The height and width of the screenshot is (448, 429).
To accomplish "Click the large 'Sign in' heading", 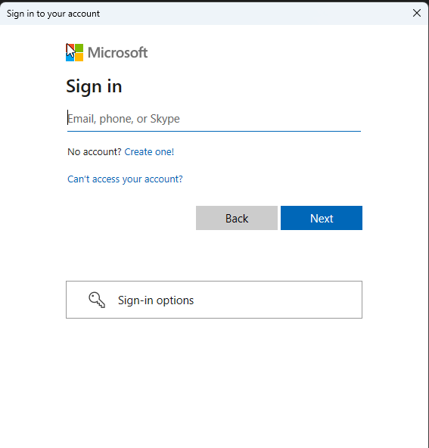I will [94, 86].
